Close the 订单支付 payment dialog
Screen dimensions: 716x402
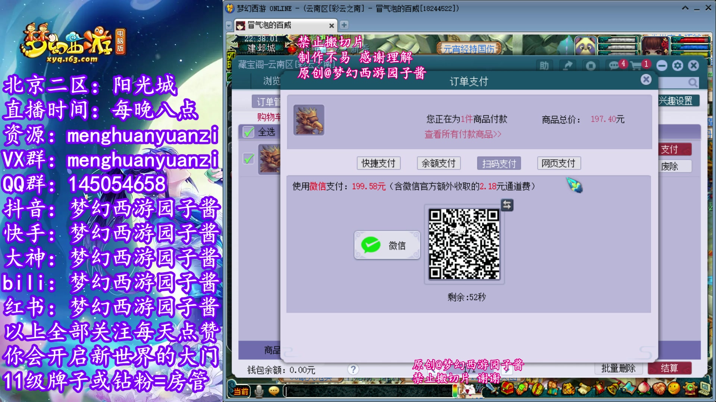click(646, 79)
